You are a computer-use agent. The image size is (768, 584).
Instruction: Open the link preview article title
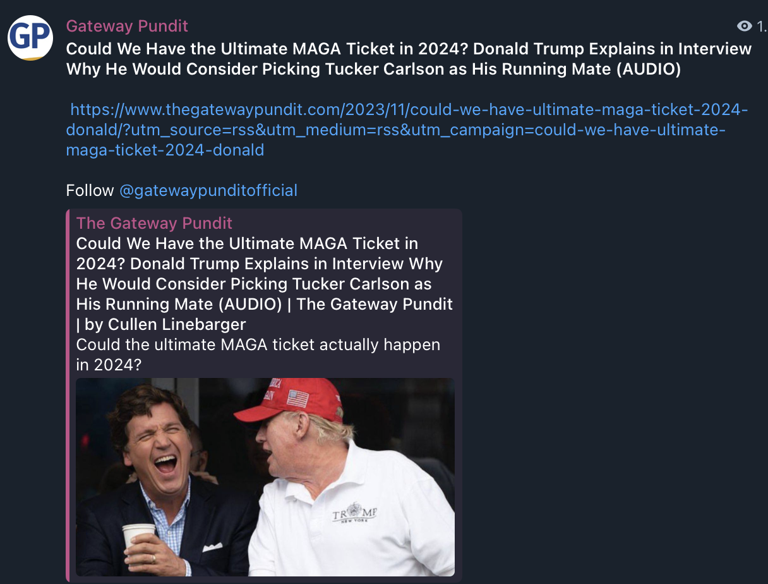[x=265, y=284]
